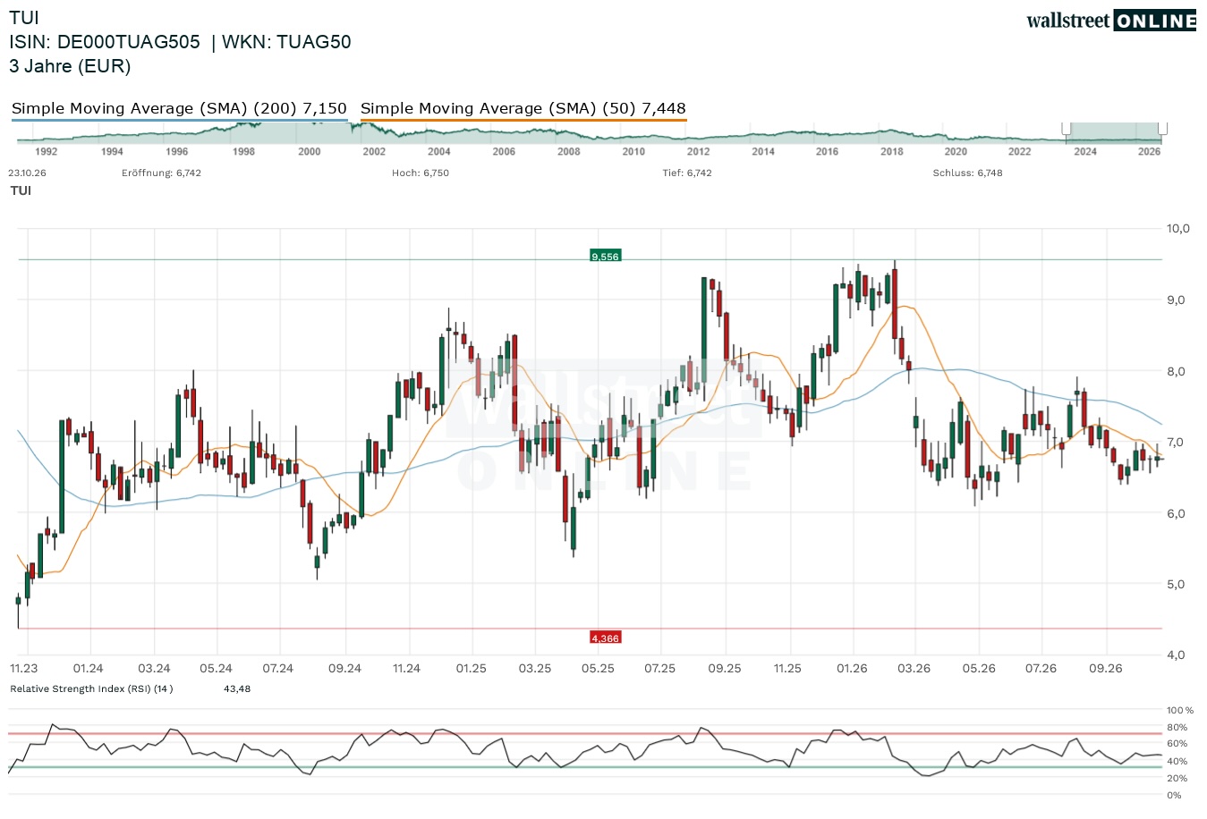
Task: Click the Schluss: 6,748 value
Action: click(967, 173)
